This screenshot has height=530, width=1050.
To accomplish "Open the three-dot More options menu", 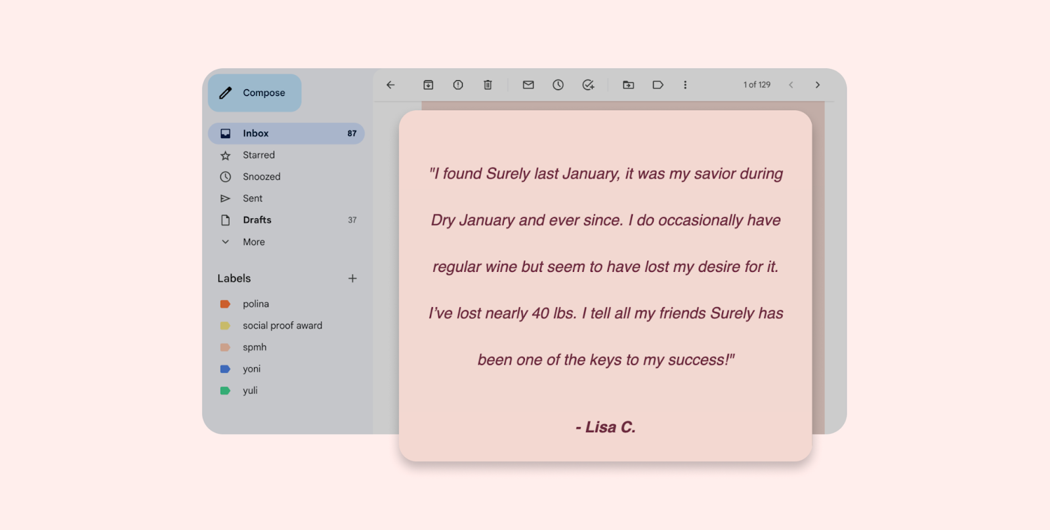I will tap(685, 85).
